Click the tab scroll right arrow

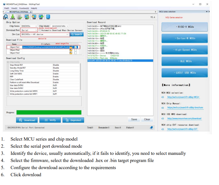156,12
